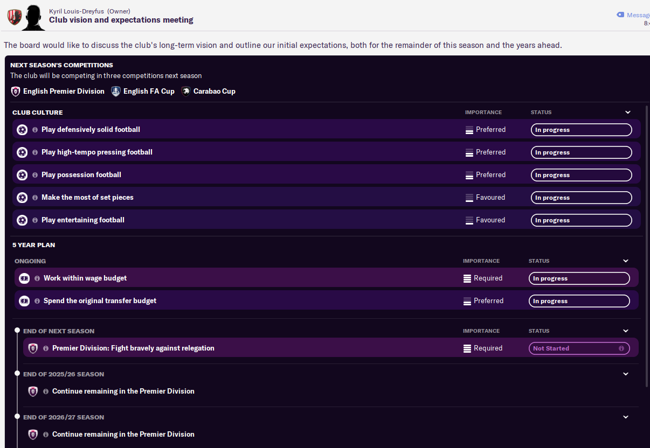
Task: Open the English Premier Division competition link
Action: pyautogui.click(x=64, y=92)
